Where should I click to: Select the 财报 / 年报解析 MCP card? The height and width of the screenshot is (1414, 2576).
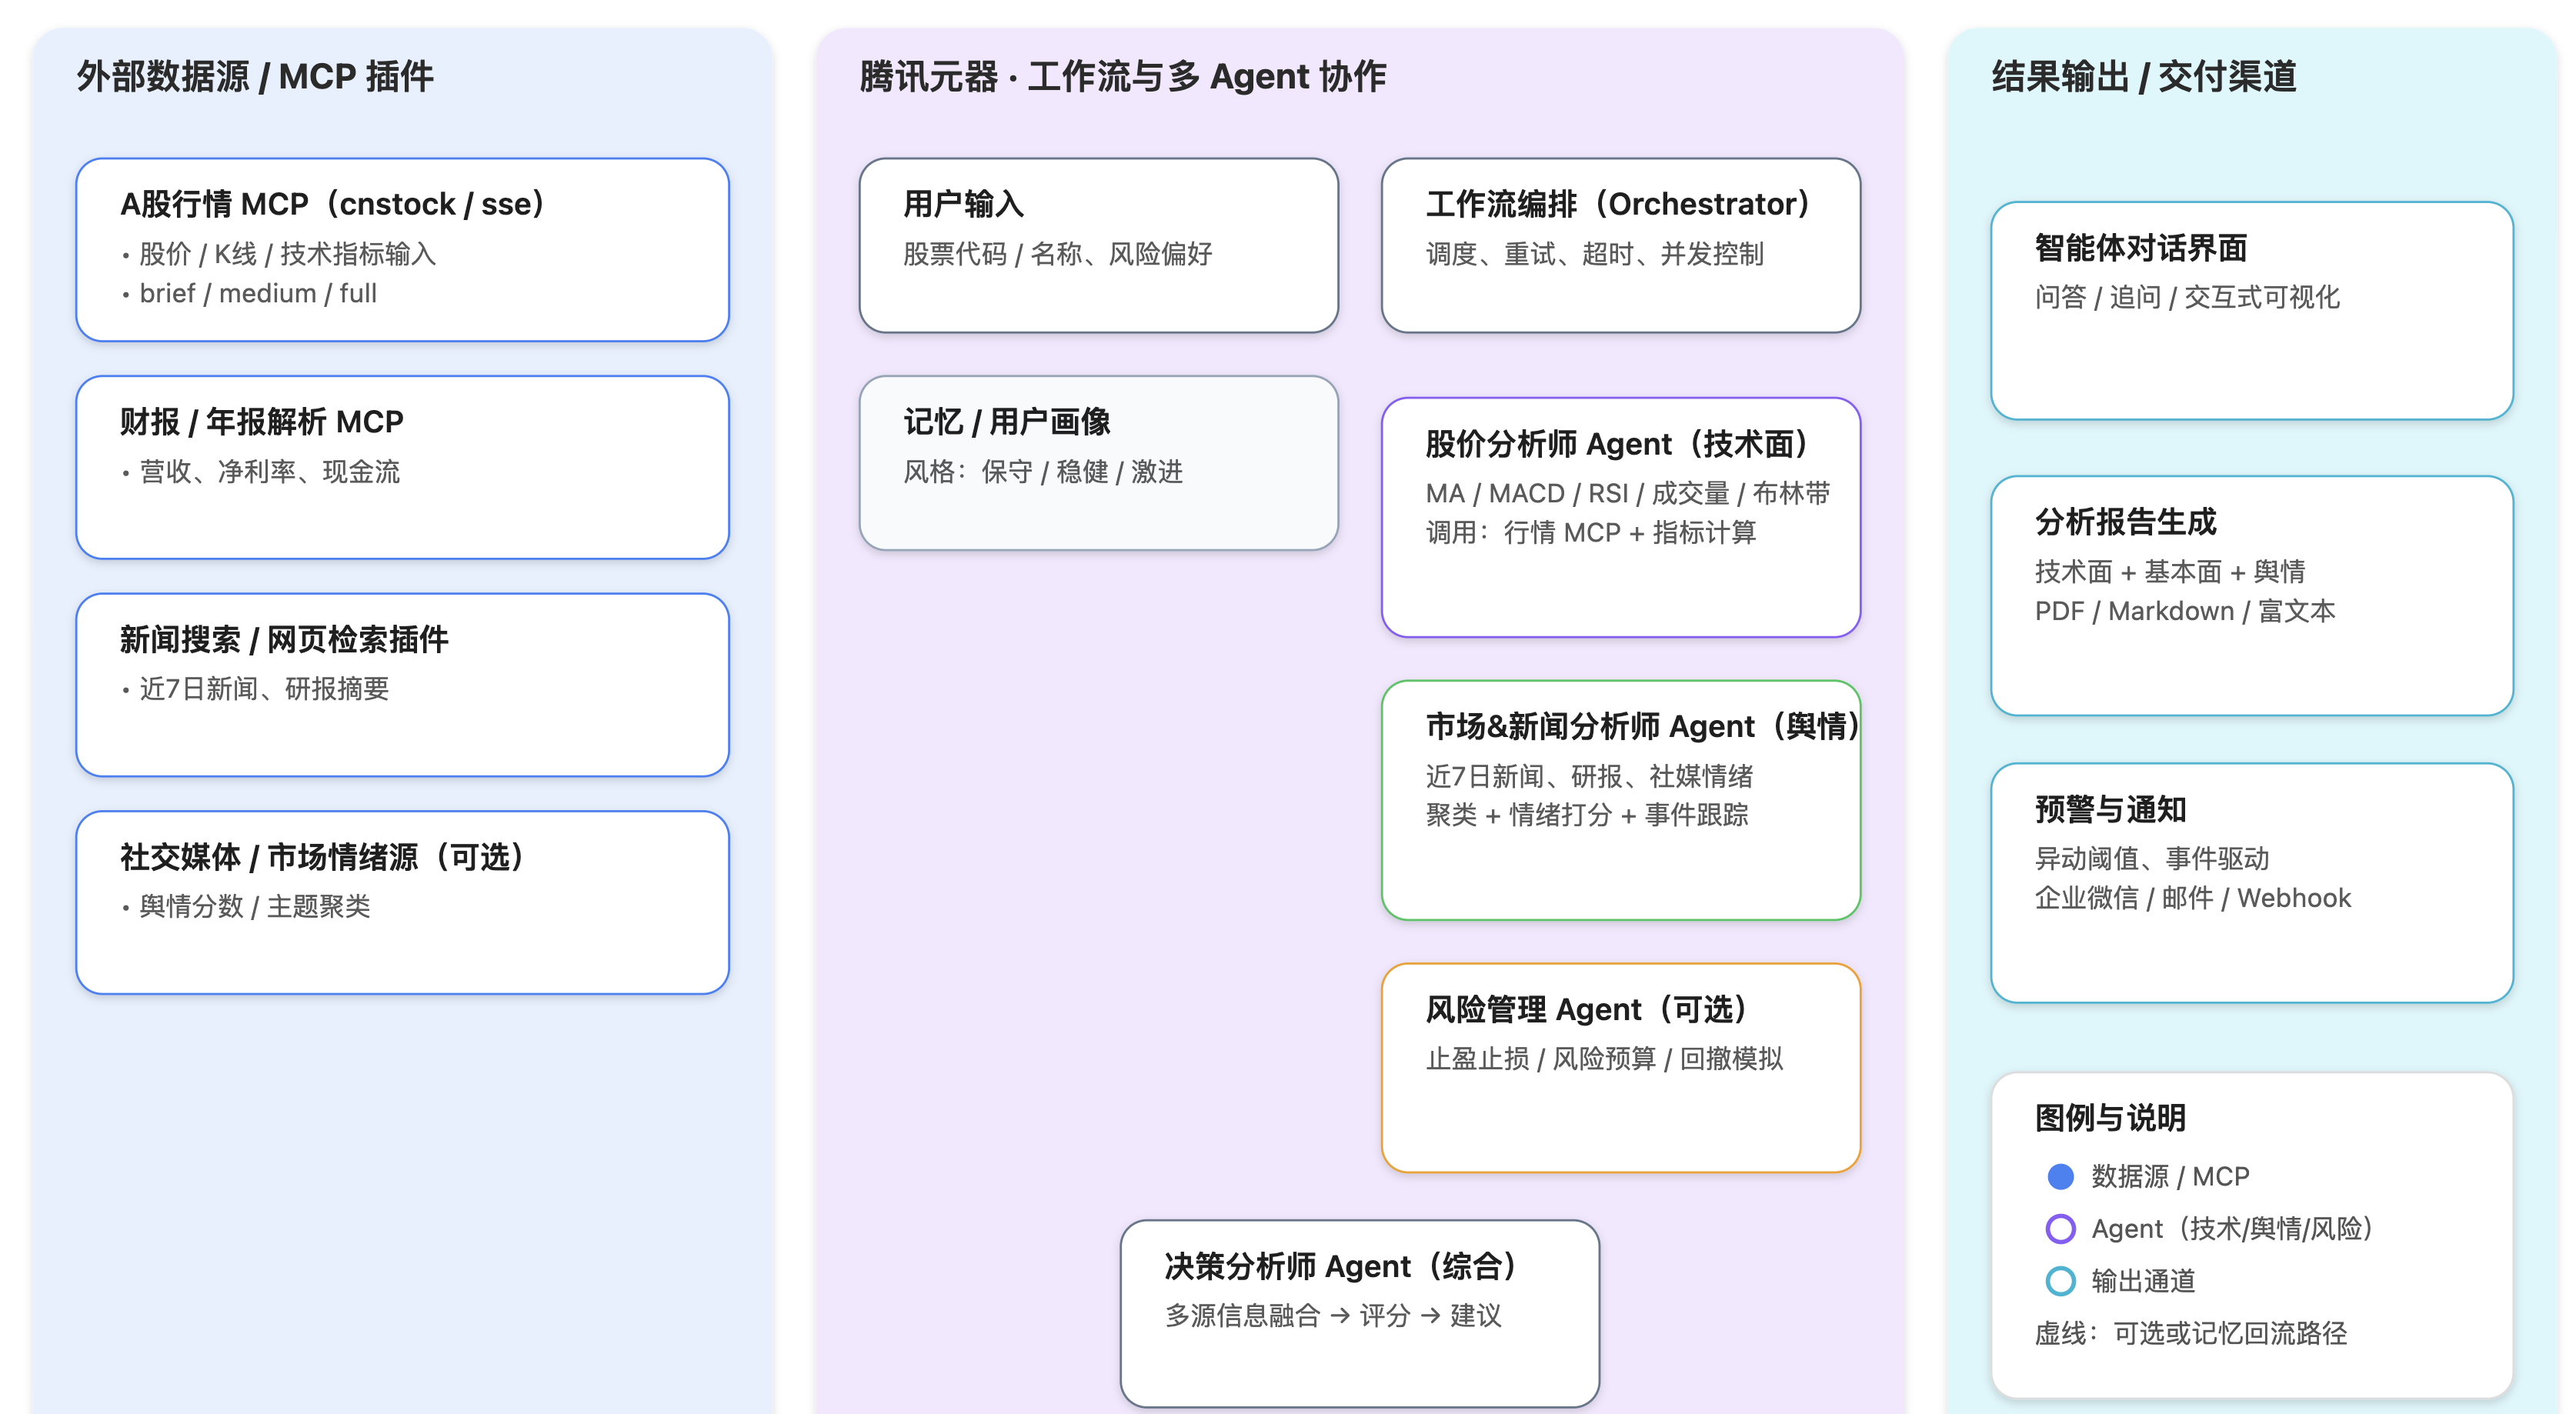(x=402, y=467)
